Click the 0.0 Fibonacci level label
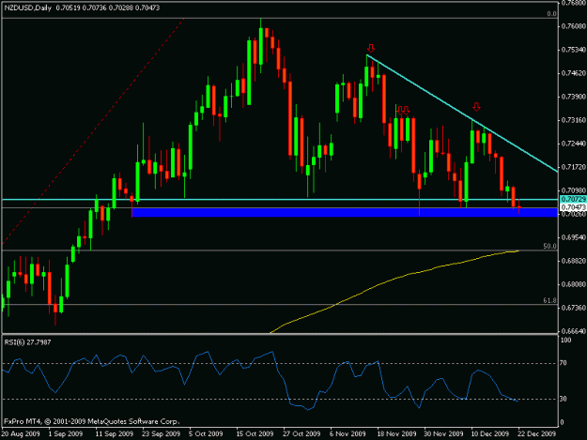The height and width of the screenshot is (440, 587). click(x=551, y=14)
